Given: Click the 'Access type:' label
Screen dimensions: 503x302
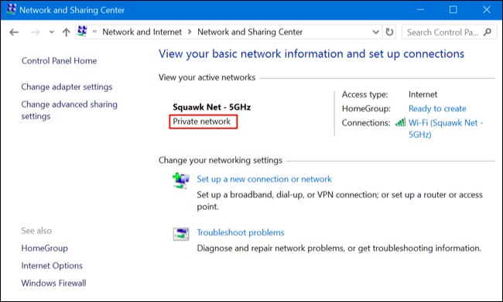Looking at the screenshot, I should (364, 94).
